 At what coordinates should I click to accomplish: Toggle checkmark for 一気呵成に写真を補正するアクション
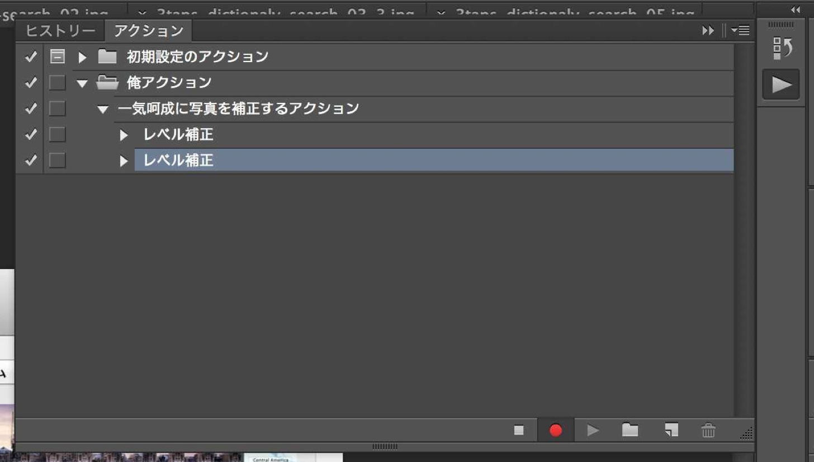coord(31,109)
